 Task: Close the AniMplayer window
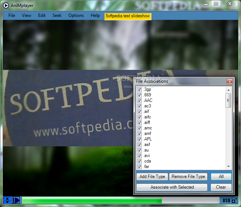(x=230, y=4)
